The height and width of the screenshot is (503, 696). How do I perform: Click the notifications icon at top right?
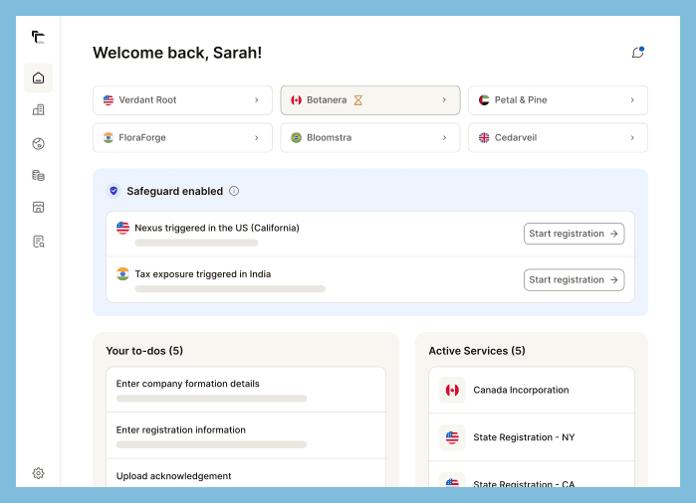point(637,53)
